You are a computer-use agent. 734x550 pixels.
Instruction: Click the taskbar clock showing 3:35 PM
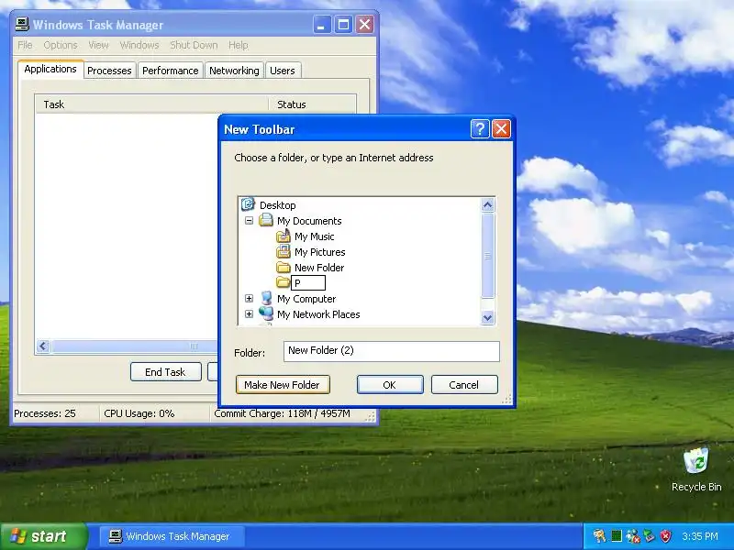pyautogui.click(x=700, y=536)
